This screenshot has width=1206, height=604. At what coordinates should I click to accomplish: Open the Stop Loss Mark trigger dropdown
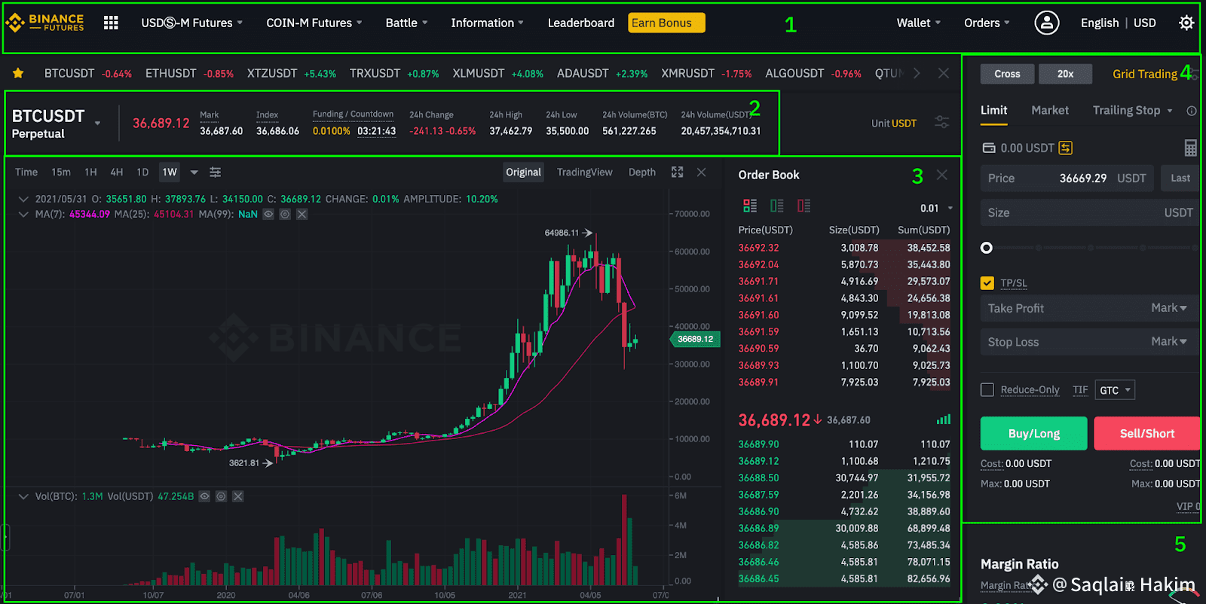[x=1169, y=342]
